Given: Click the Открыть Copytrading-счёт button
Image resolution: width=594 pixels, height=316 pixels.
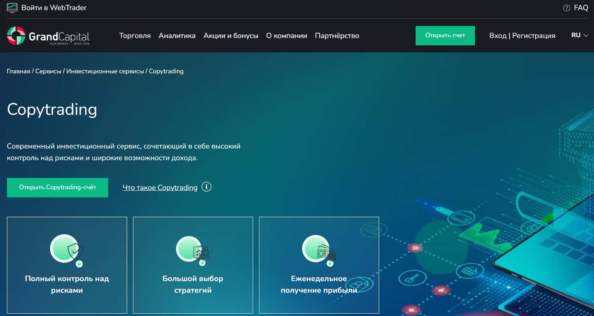Looking at the screenshot, I should 57,187.
